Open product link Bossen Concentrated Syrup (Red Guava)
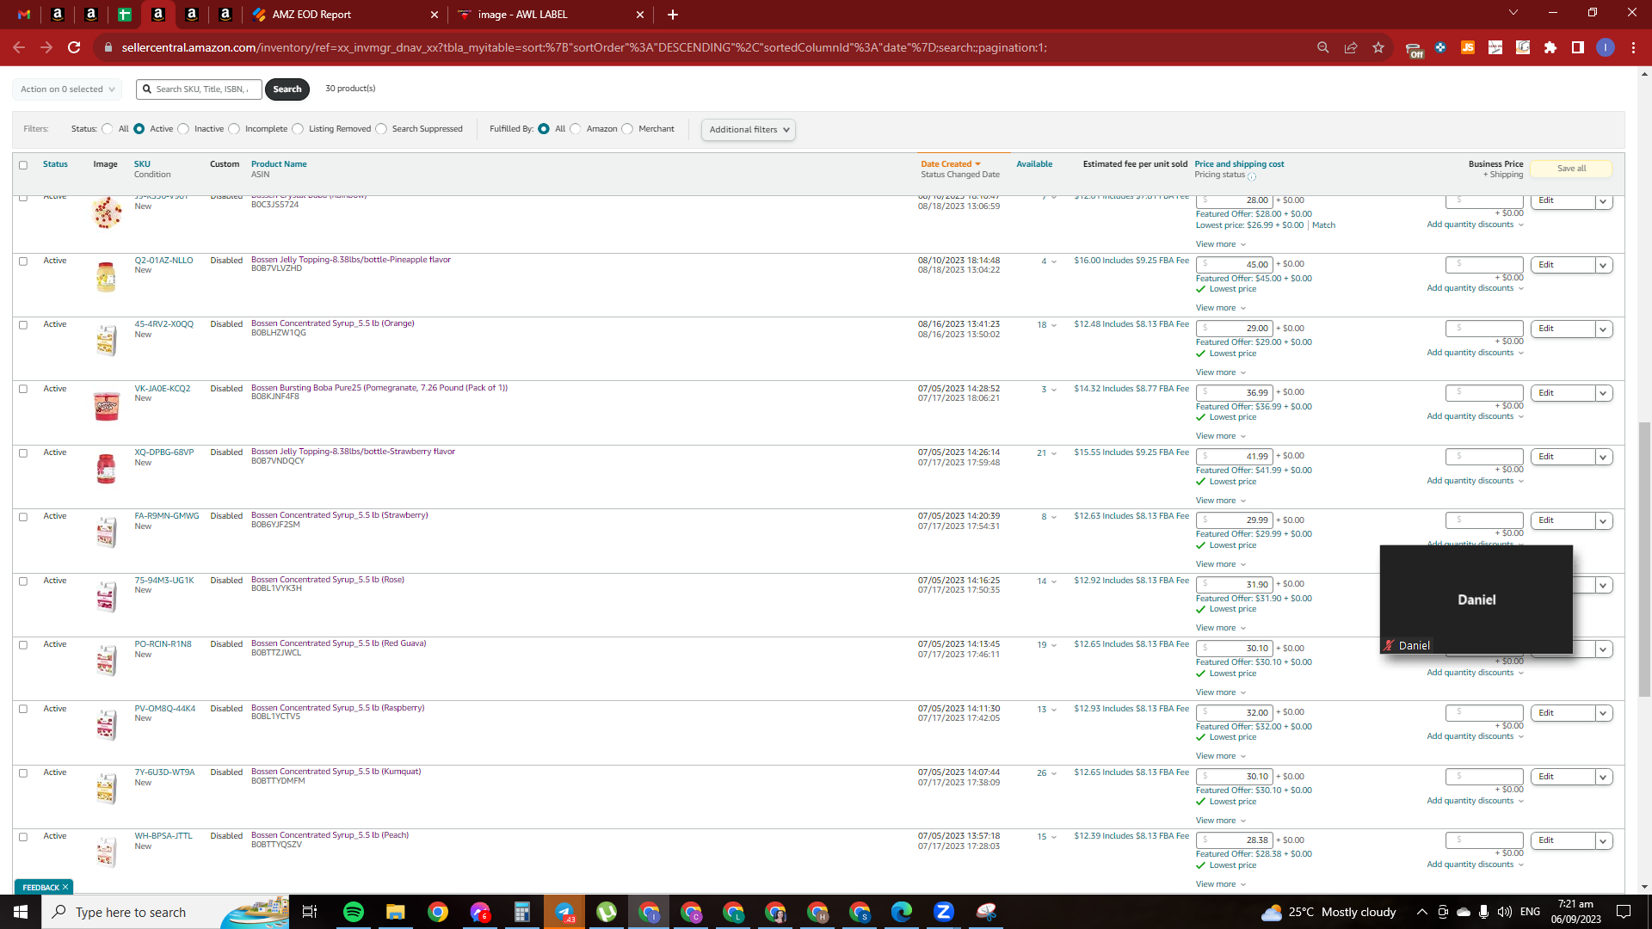The width and height of the screenshot is (1652, 929). 339,643
